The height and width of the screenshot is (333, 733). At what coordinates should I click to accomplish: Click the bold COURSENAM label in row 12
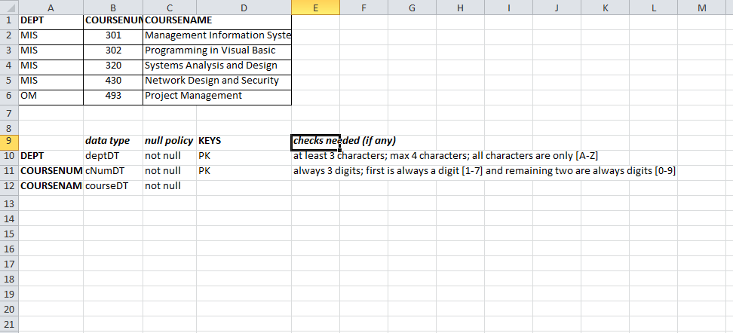51,186
